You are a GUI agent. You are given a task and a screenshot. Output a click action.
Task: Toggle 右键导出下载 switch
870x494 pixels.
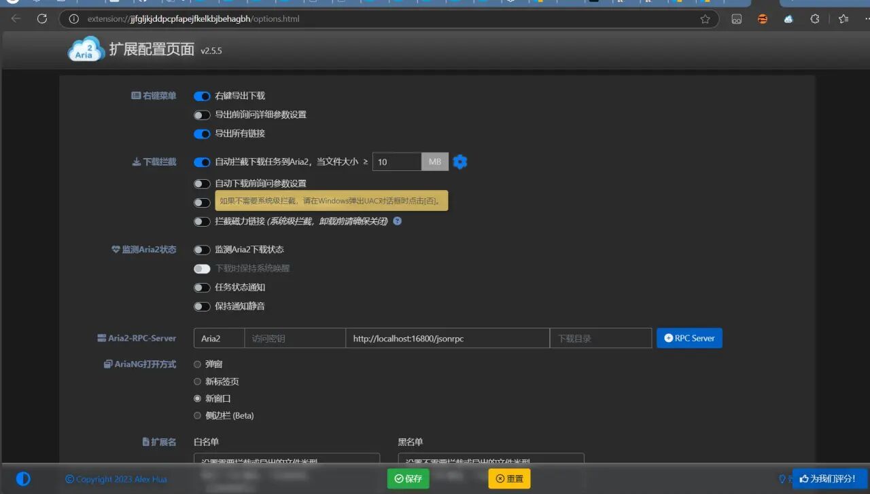[202, 96]
